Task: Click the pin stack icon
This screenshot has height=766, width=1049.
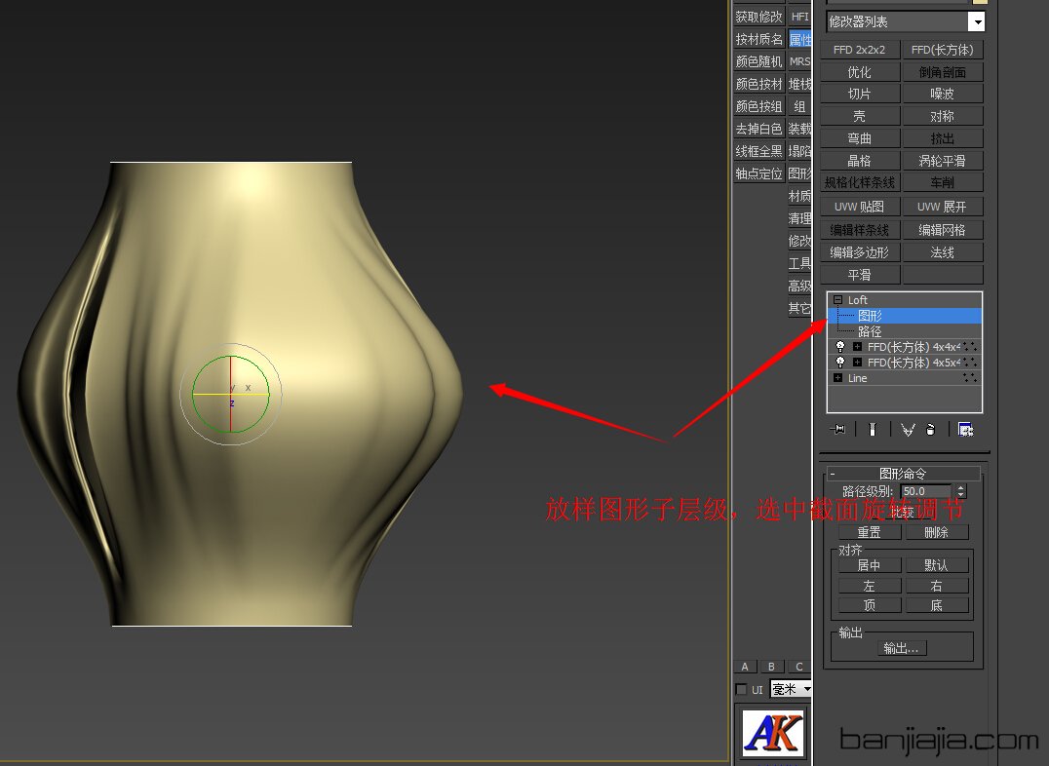Action: 836,430
